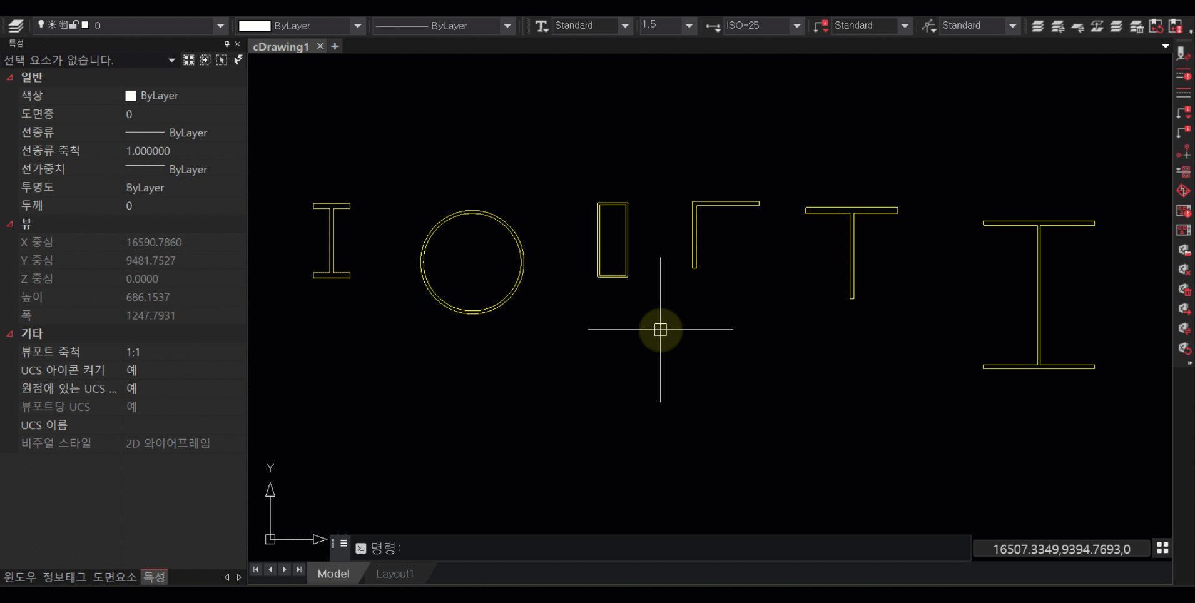Click the leader style icon with red flag
1195x603 pixels.
821,26
